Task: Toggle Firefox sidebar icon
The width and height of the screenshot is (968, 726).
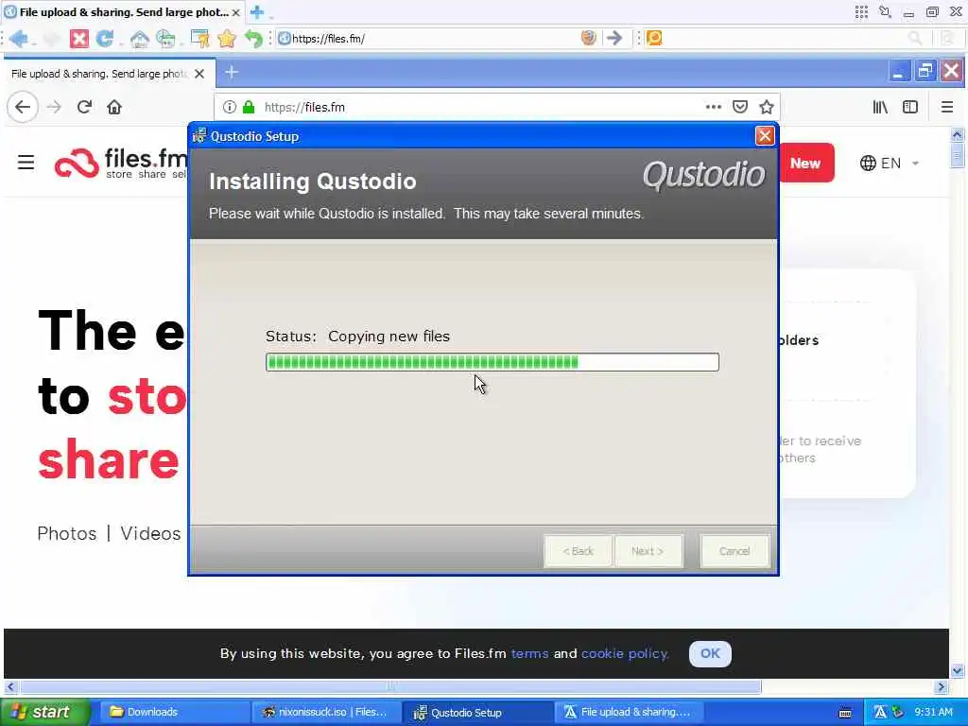Action: click(910, 108)
